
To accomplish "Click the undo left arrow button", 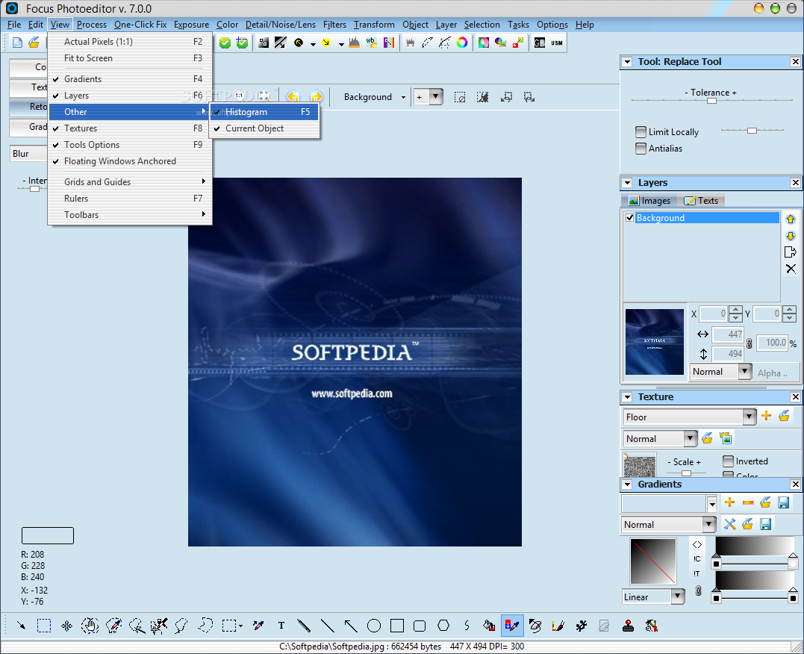I will click(293, 96).
